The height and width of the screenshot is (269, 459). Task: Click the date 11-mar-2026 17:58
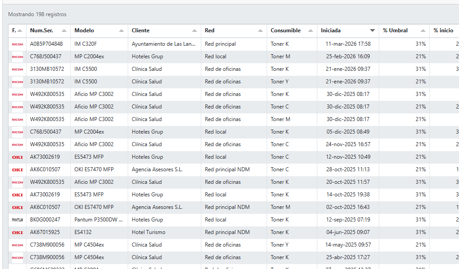pos(348,44)
